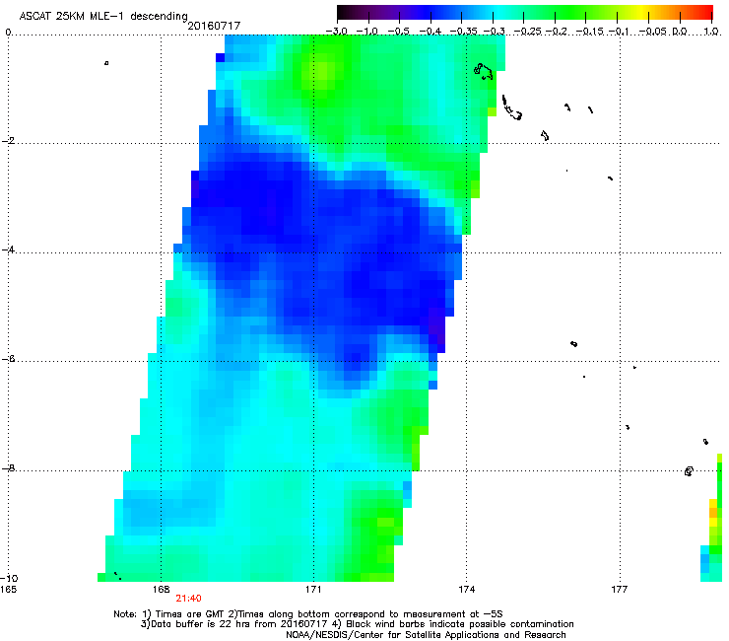This screenshot has width=729, height=641.
Task: Click the -0.05 color scale label
Action: [x=653, y=32]
